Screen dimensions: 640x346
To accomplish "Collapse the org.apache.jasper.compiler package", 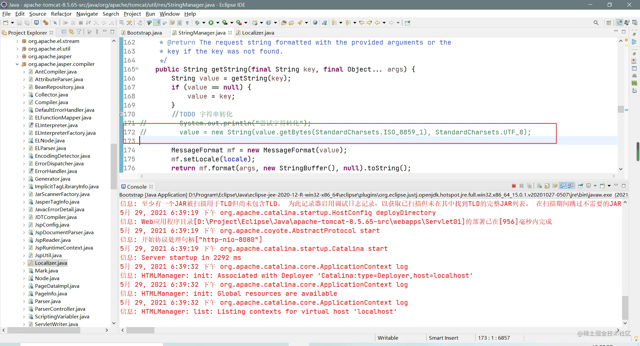I will click(x=17, y=64).
